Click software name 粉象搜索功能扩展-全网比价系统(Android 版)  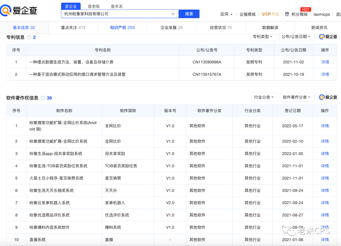(x=63, y=126)
